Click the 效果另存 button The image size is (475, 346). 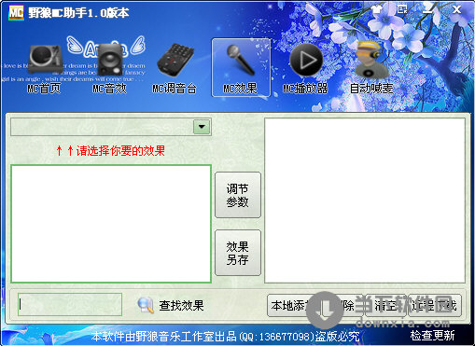click(x=238, y=253)
